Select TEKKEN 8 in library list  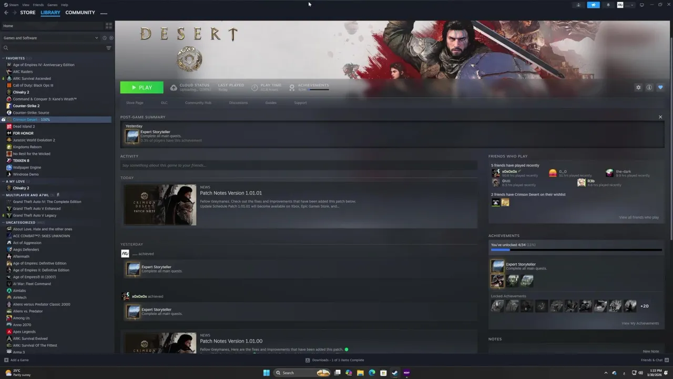[x=21, y=161]
